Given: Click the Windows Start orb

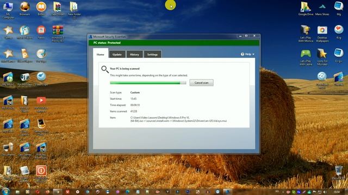Looking at the screenshot, I should coord(5,191).
